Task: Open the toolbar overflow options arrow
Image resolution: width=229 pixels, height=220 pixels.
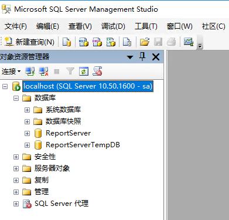Action: [x=200, y=46]
